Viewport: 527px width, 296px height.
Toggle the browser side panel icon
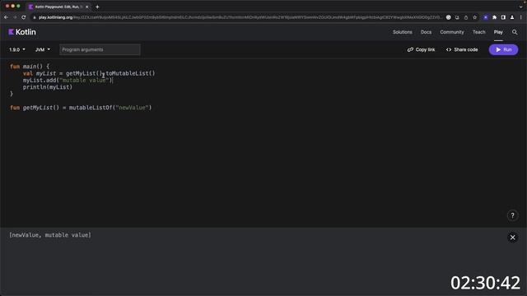503,17
